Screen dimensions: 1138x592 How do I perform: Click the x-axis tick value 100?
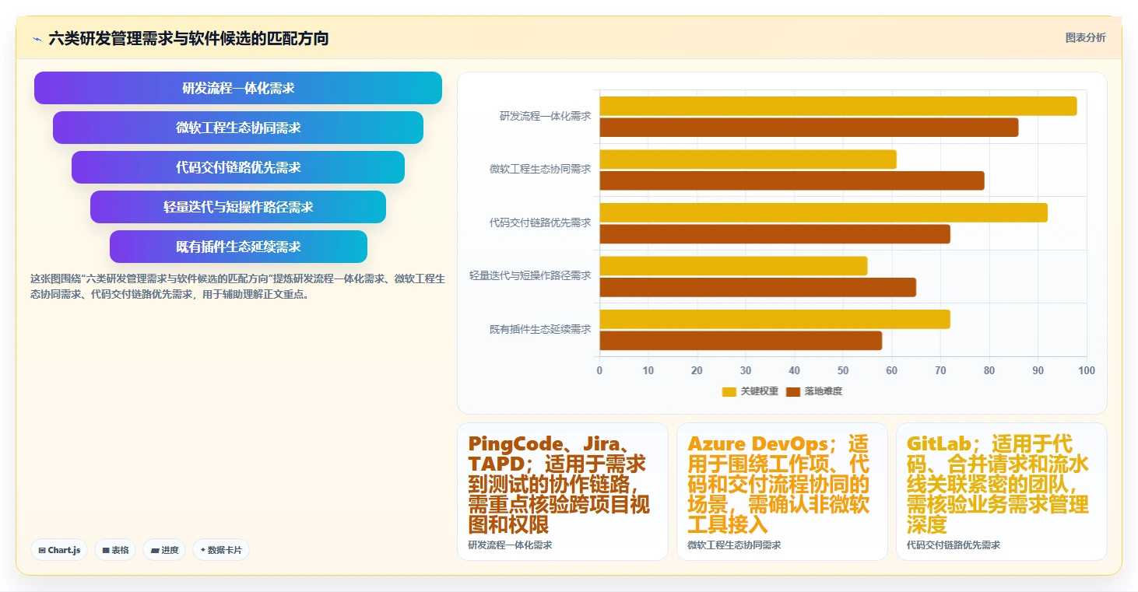[1087, 370]
